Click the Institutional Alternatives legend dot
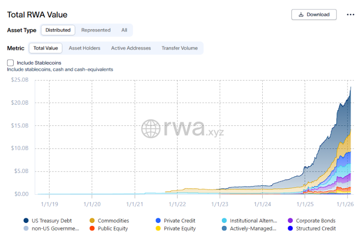The width and height of the screenshot is (364, 247). (225, 221)
